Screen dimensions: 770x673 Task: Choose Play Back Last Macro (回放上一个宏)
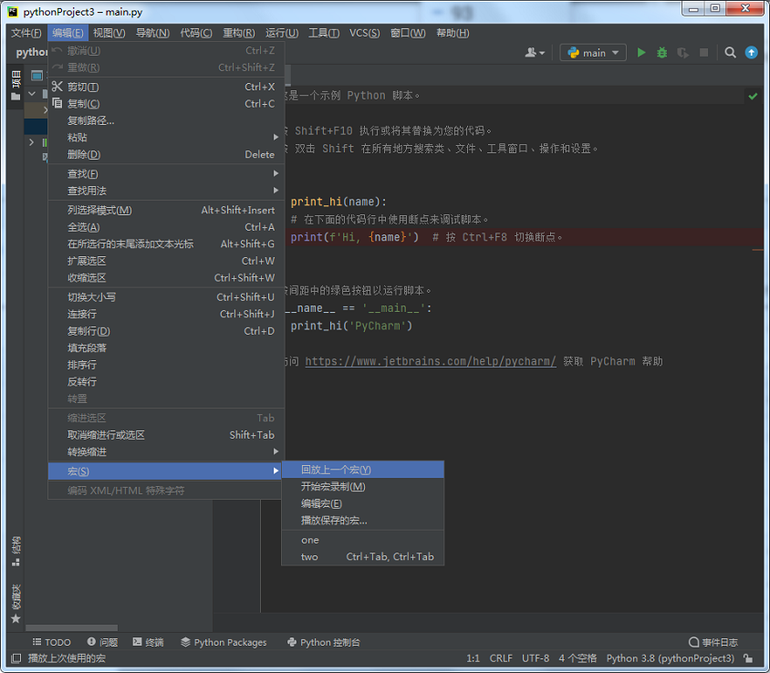coord(363,470)
